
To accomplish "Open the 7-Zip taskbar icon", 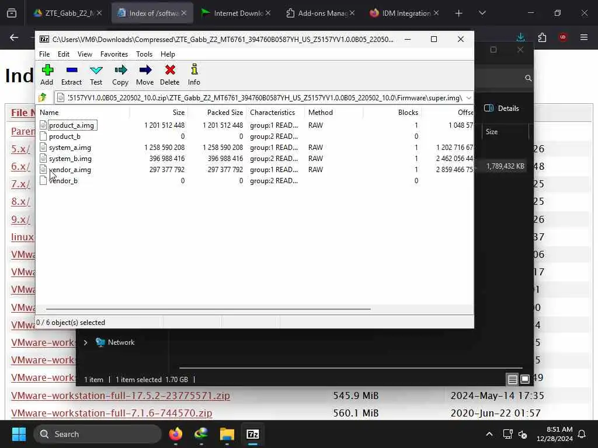I will tap(252, 434).
